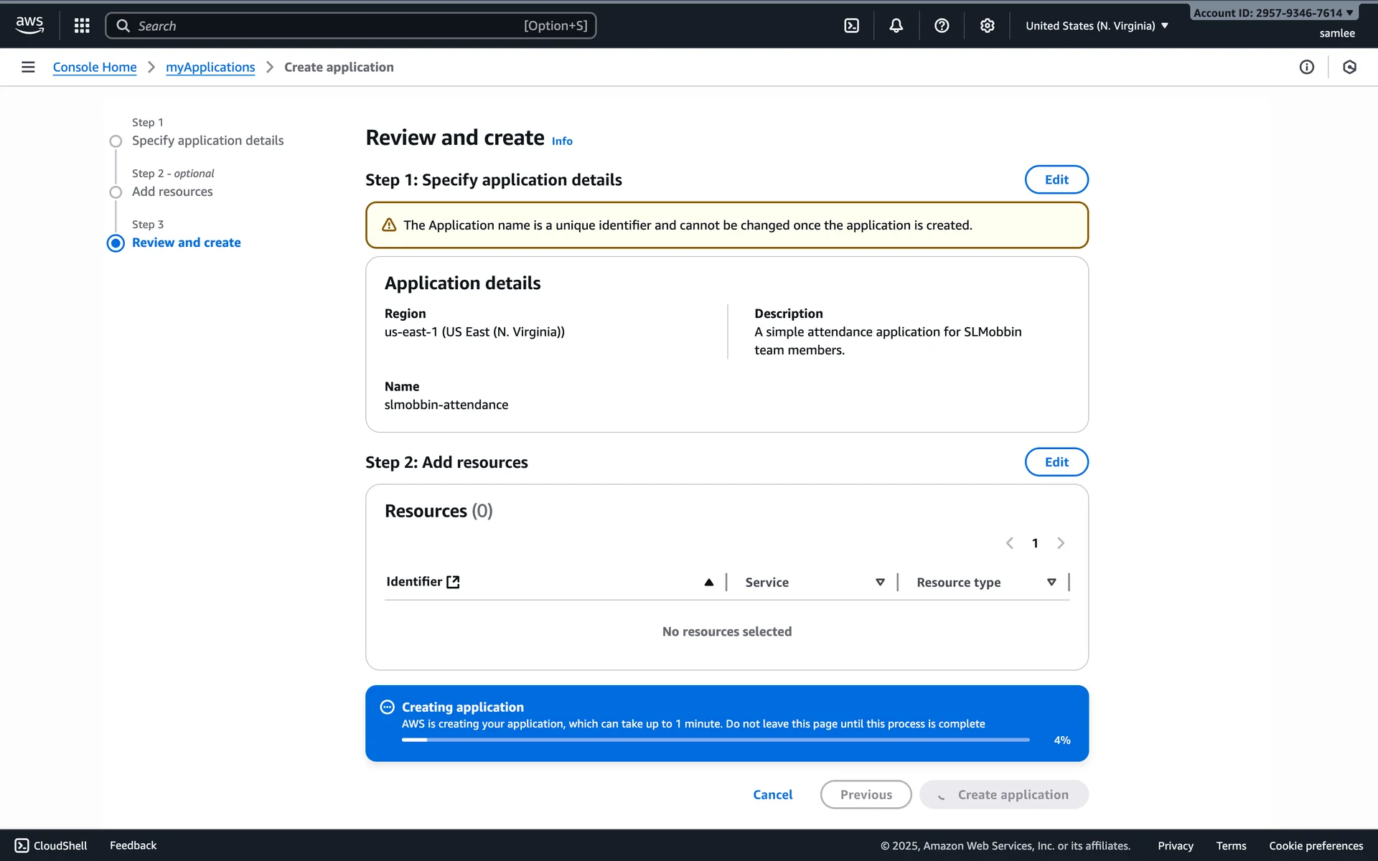The height and width of the screenshot is (861, 1378).
Task: Click the Cancel link
Action: click(772, 794)
